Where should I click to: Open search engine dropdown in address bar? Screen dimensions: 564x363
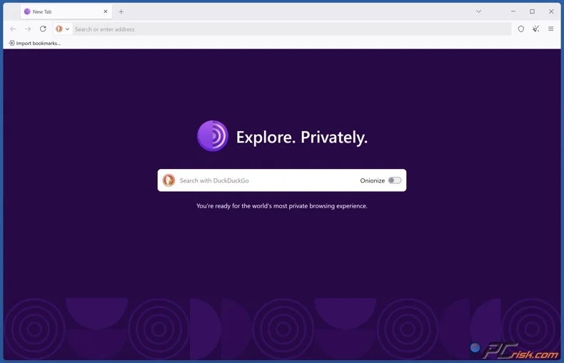click(x=63, y=29)
